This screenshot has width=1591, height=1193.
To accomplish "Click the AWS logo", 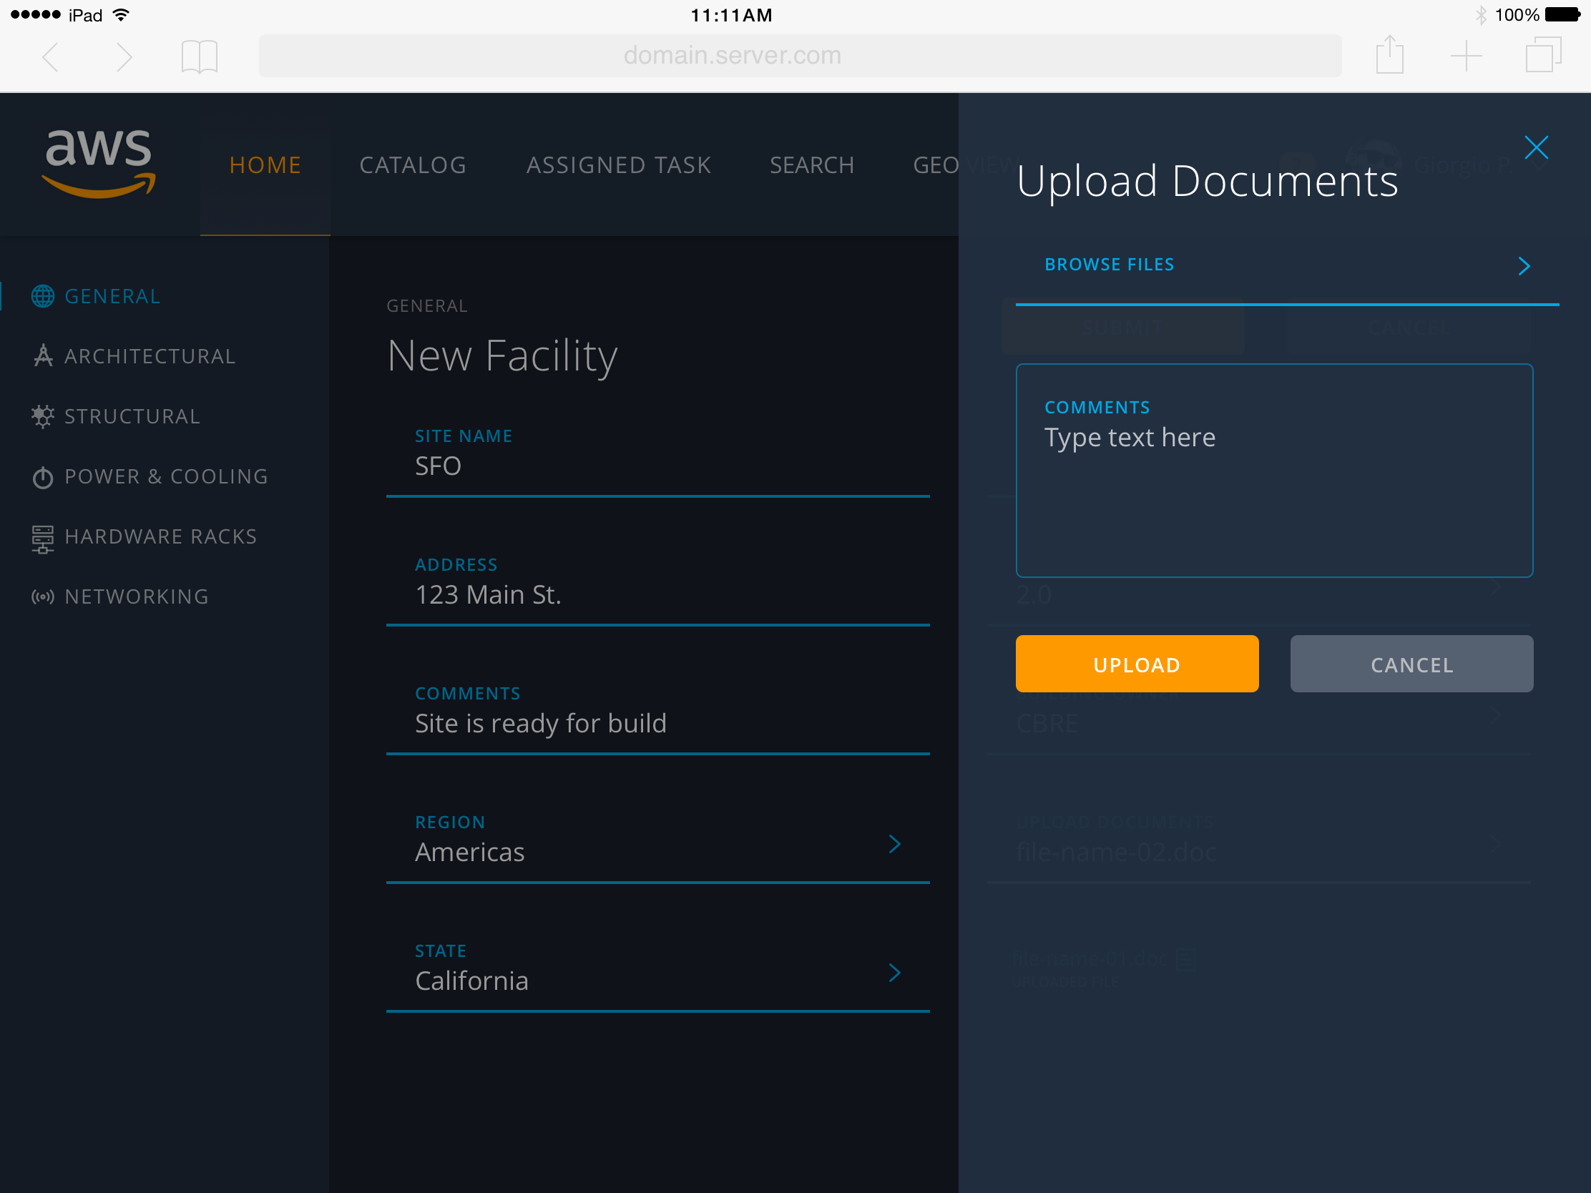I will (x=99, y=163).
